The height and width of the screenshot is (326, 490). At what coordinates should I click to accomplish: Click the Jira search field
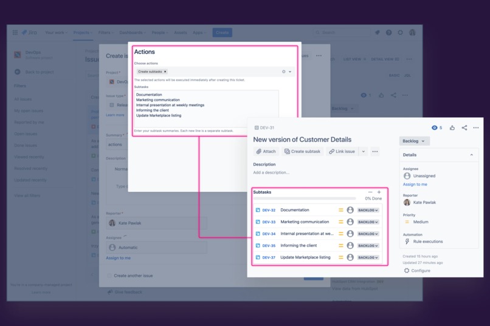[342, 32]
